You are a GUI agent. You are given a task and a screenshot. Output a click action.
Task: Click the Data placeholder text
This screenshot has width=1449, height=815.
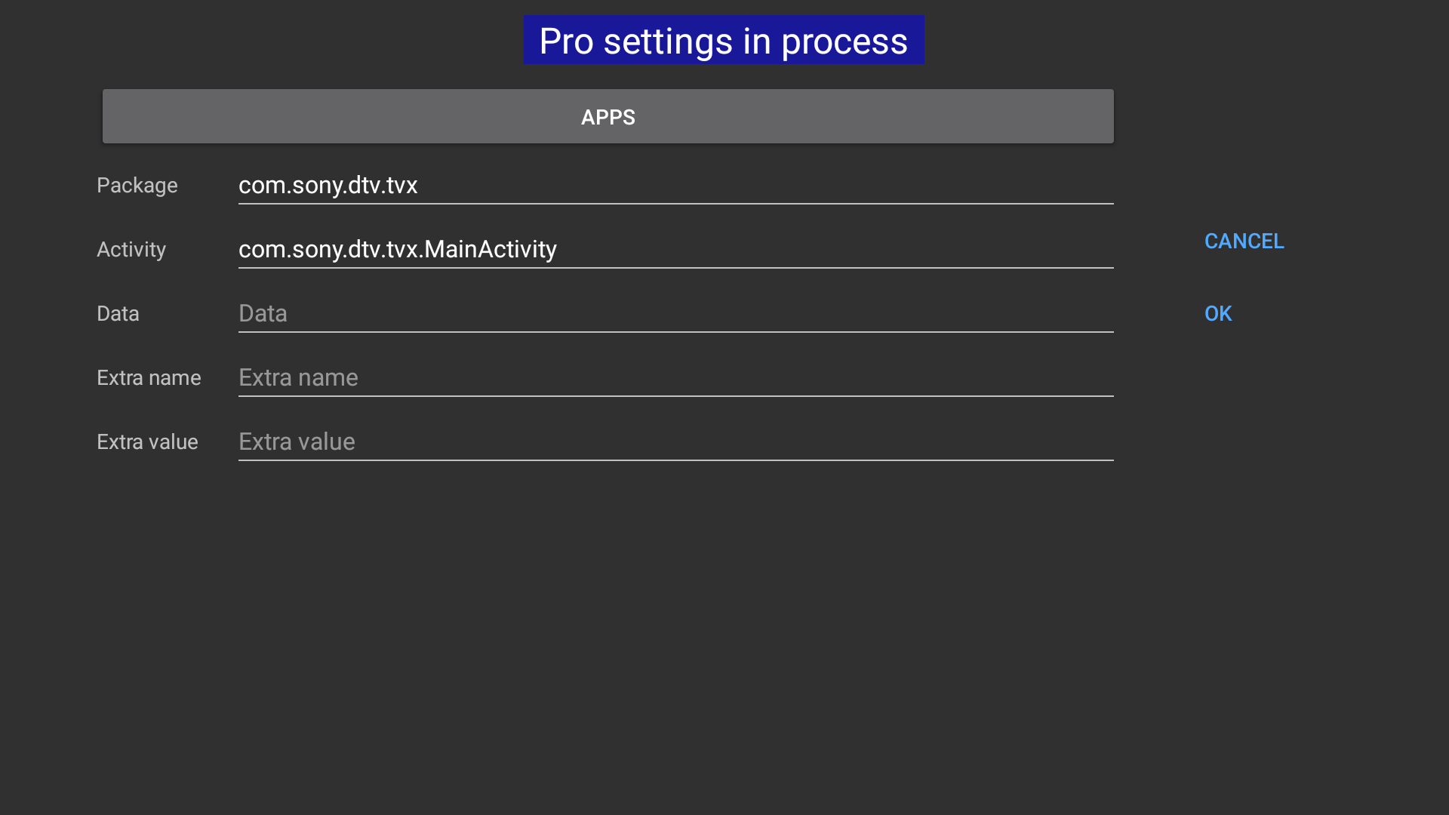point(263,314)
